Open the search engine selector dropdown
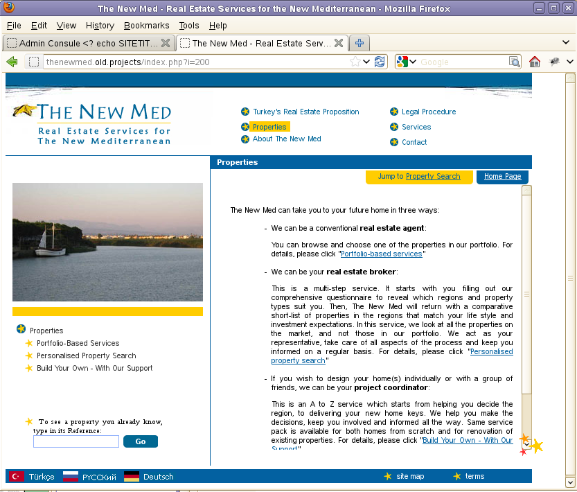This screenshot has width=577, height=492. (413, 62)
